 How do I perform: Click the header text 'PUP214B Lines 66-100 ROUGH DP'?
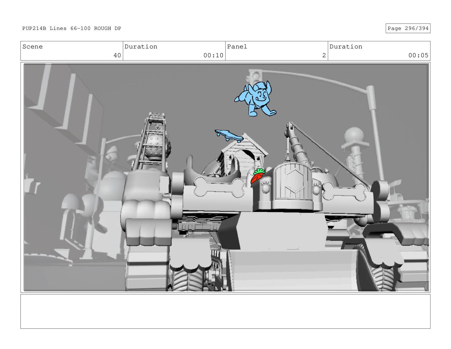[72, 28]
